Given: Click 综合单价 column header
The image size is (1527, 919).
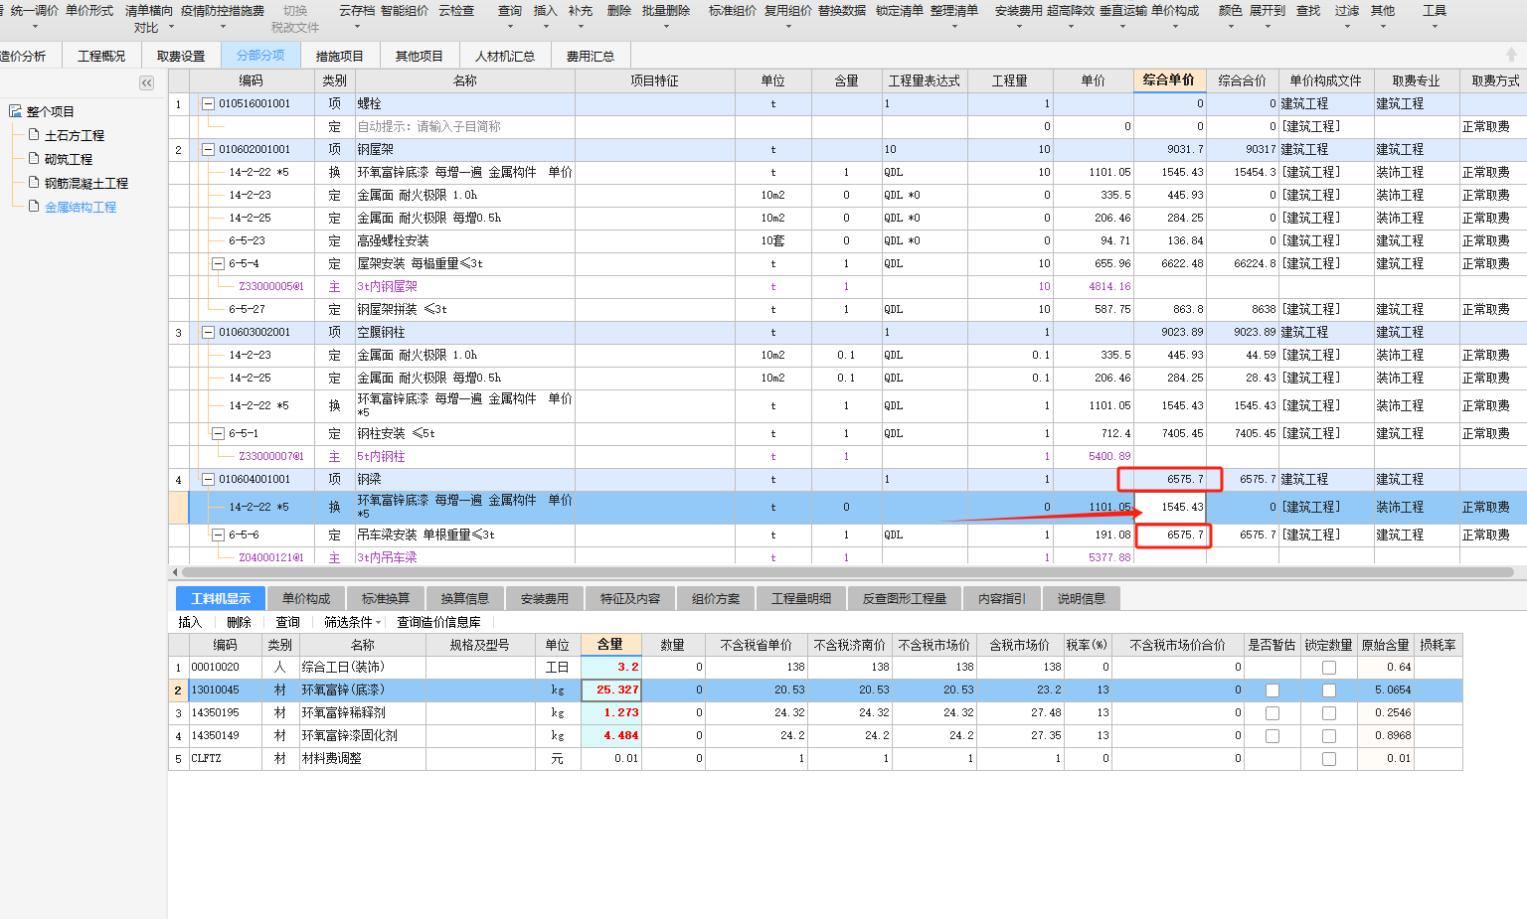Looking at the screenshot, I should tap(1169, 80).
